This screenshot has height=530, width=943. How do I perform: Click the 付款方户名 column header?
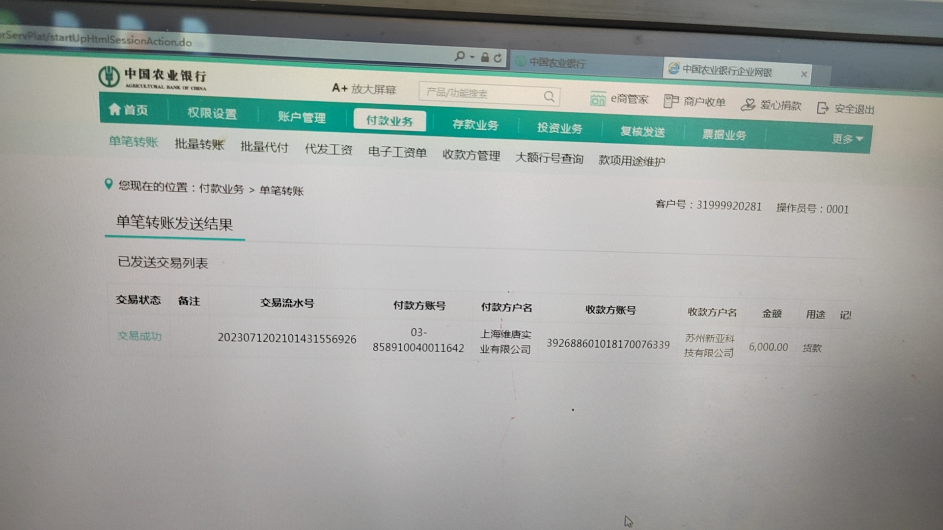pyautogui.click(x=506, y=308)
